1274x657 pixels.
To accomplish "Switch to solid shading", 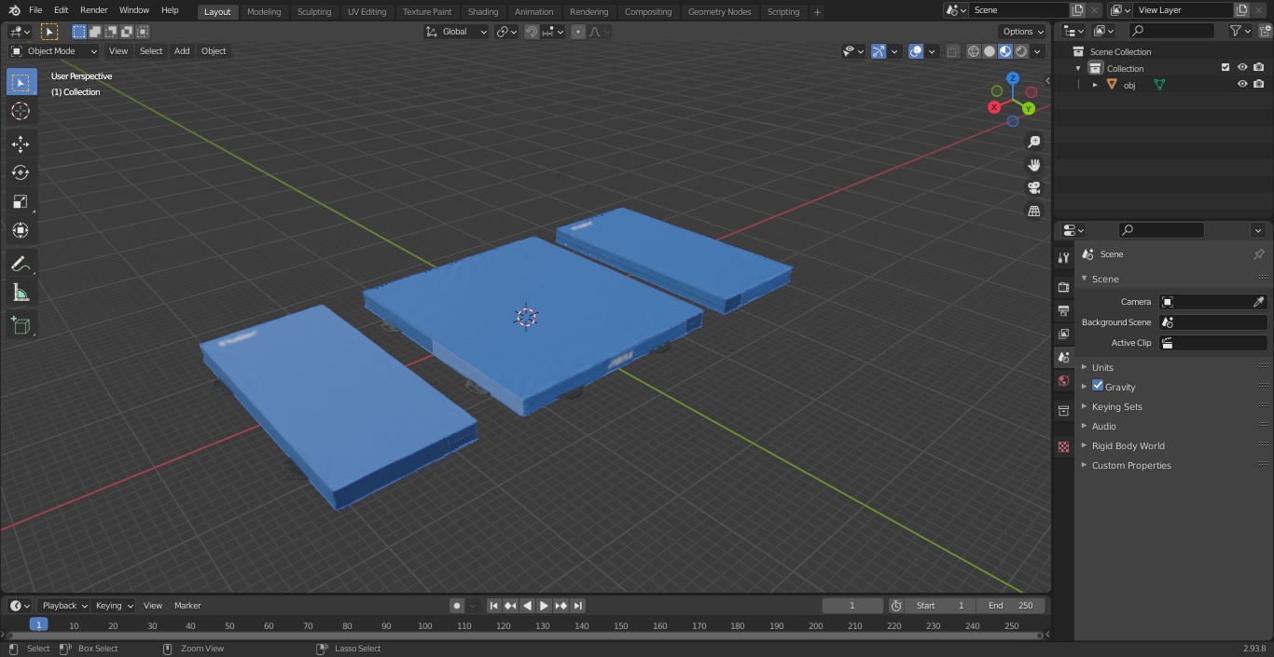I will pos(990,51).
